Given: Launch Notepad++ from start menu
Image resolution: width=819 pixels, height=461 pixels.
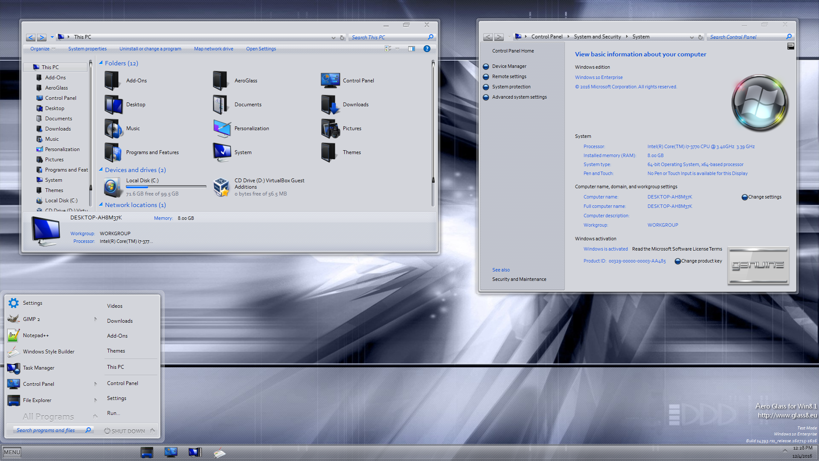Looking at the screenshot, I should tap(36, 336).
